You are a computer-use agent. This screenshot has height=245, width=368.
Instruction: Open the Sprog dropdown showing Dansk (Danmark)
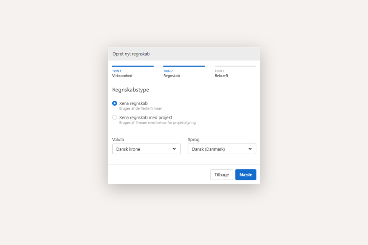coord(222,149)
